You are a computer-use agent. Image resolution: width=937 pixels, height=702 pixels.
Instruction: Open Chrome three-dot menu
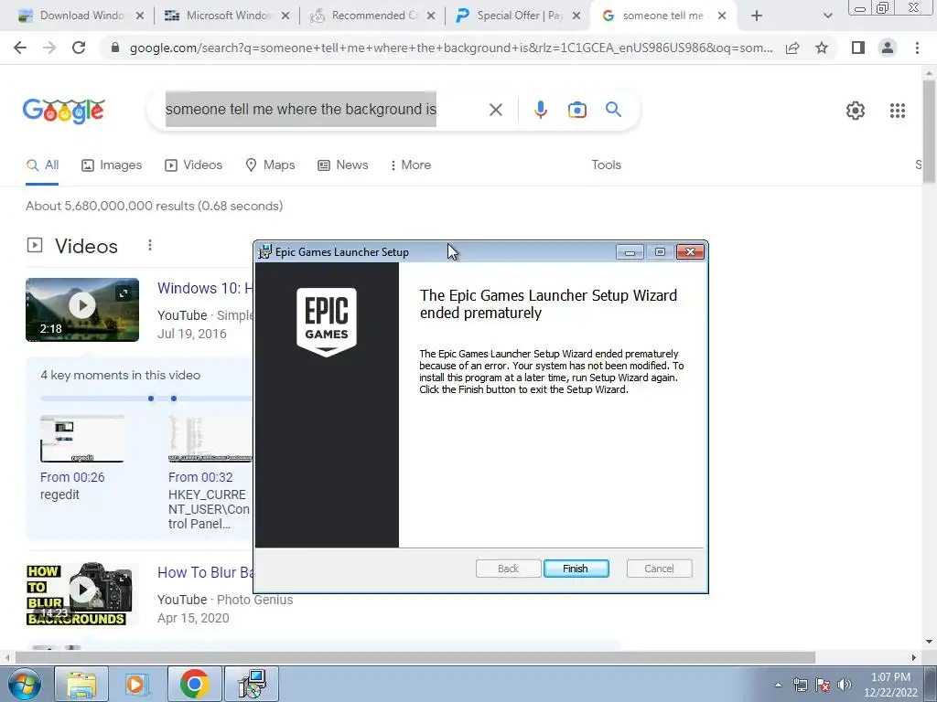pos(917,48)
